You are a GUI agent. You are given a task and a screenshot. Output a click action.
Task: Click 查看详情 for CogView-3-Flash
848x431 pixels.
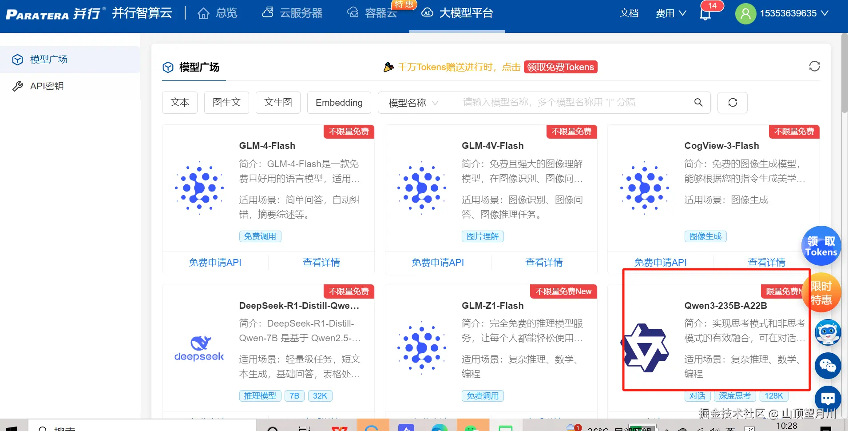tap(766, 263)
